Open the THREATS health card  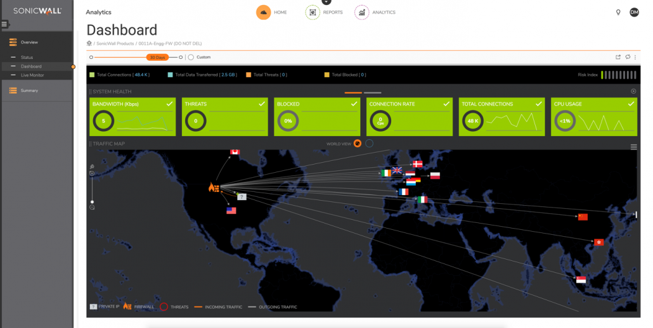click(x=225, y=117)
